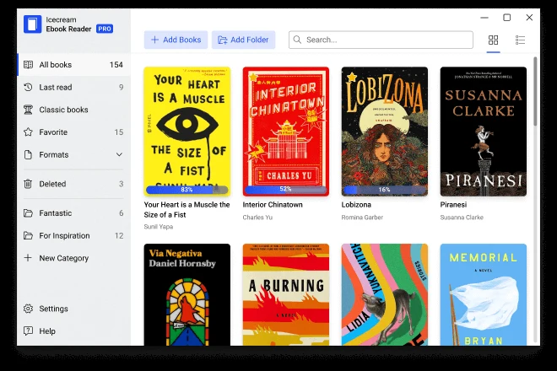The image size is (557, 371).
Task: Close the Ebook Reader window
Action: click(529, 18)
